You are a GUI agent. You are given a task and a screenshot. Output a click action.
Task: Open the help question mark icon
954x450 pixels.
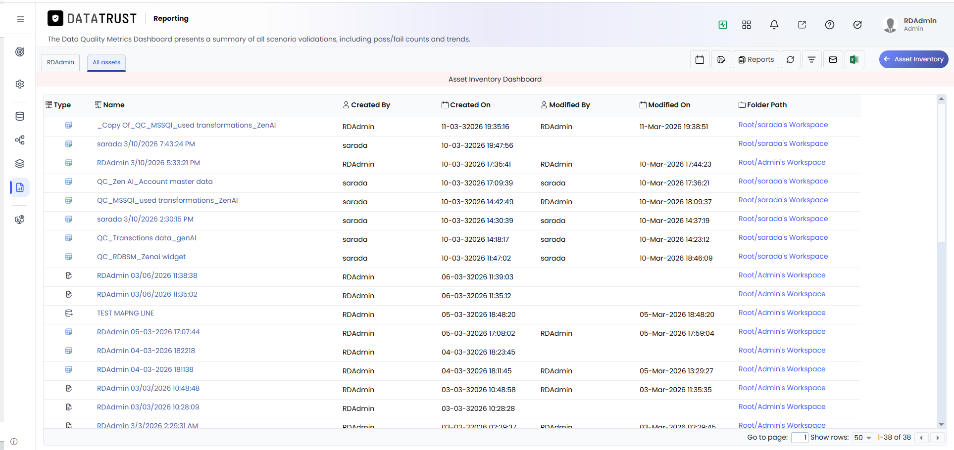tap(830, 25)
